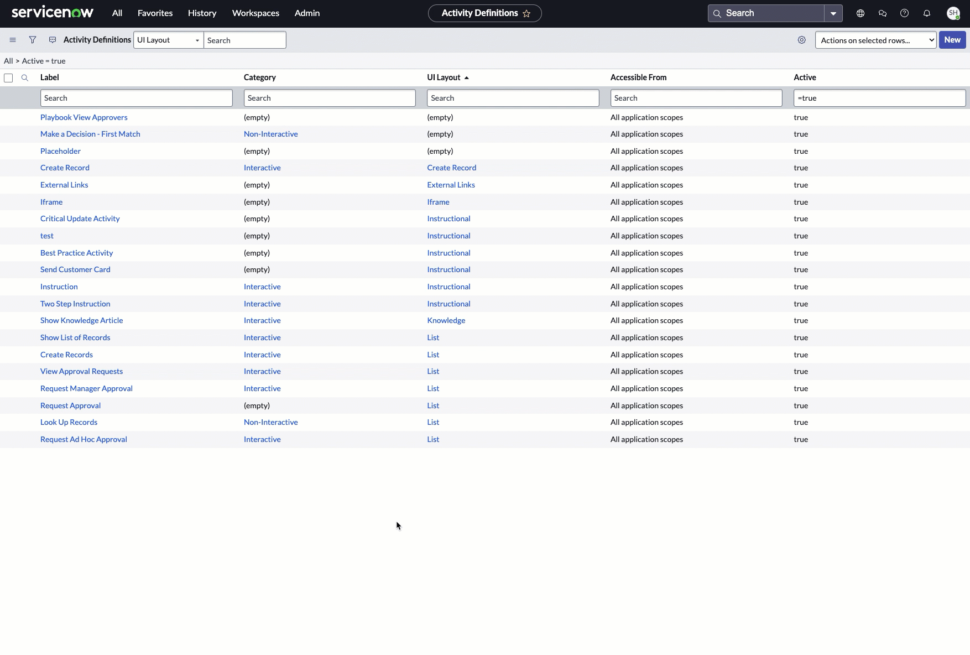The image size is (970, 655).
Task: Open the chat conversations icon
Action: pos(883,13)
